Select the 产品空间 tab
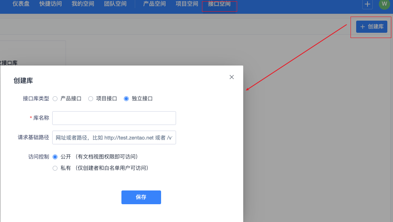The image size is (393, 222). 154,4
